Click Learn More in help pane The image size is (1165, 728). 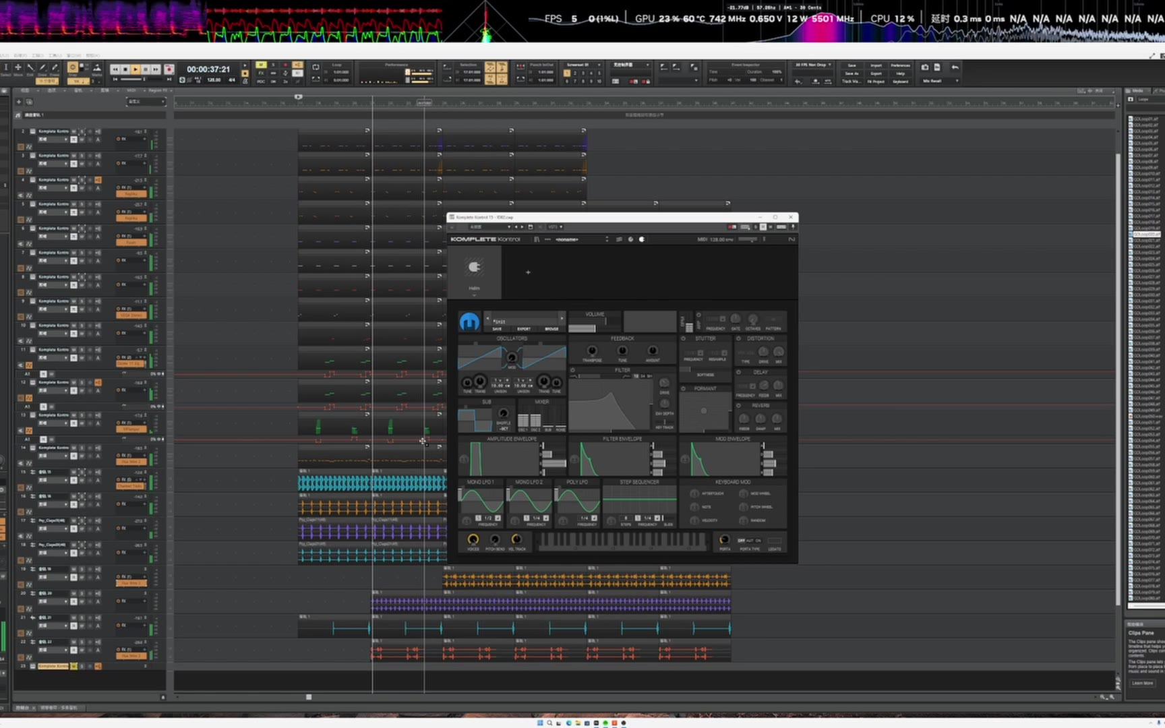(1142, 683)
